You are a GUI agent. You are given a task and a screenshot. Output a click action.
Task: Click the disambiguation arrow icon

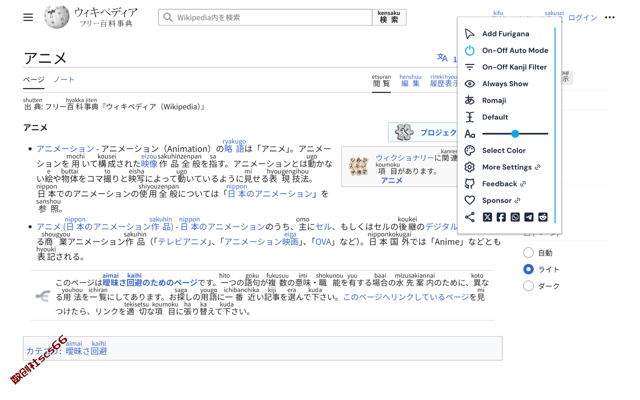click(x=43, y=296)
